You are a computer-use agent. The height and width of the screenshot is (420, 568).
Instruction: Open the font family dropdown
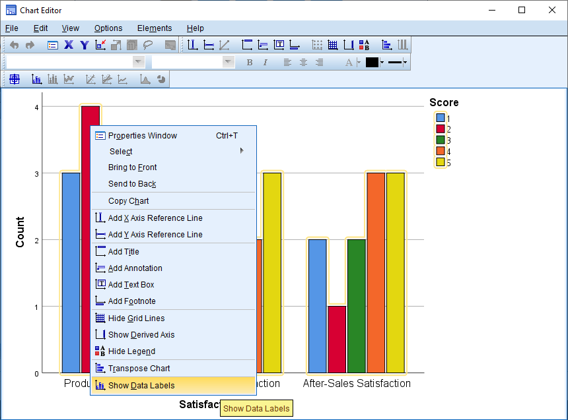pos(138,62)
